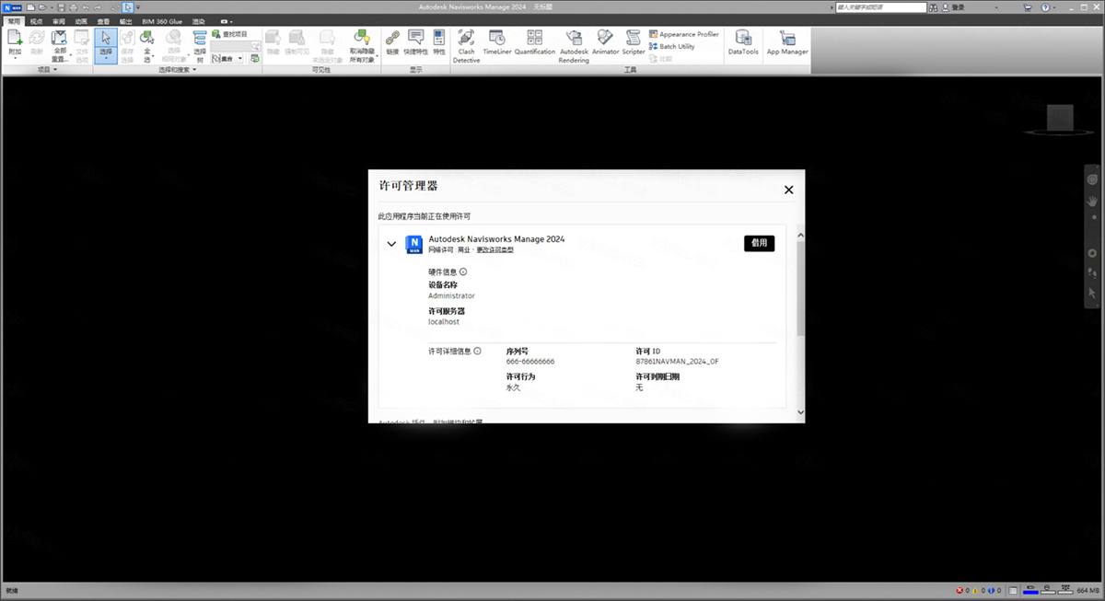Select the pan hand tool on navigation bar
The width and height of the screenshot is (1105, 601).
click(1092, 200)
